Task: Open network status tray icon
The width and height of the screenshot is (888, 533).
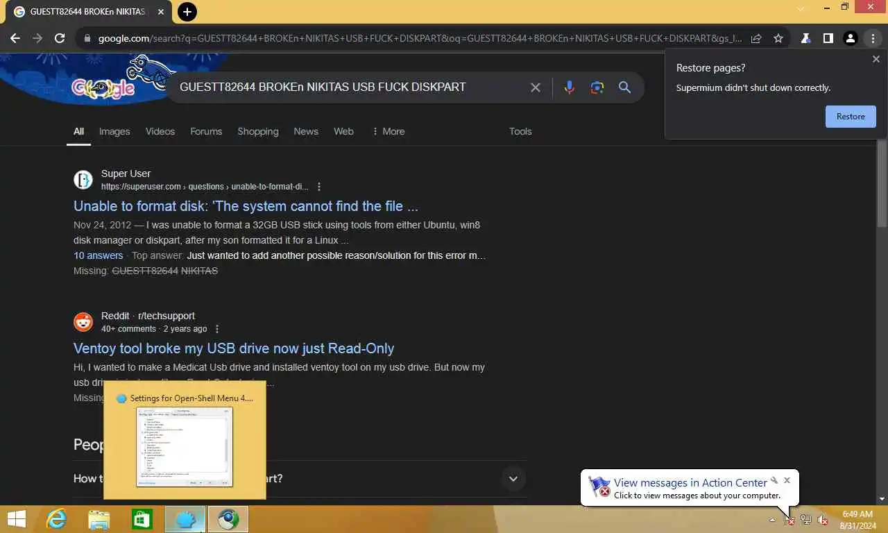Action: [806, 519]
